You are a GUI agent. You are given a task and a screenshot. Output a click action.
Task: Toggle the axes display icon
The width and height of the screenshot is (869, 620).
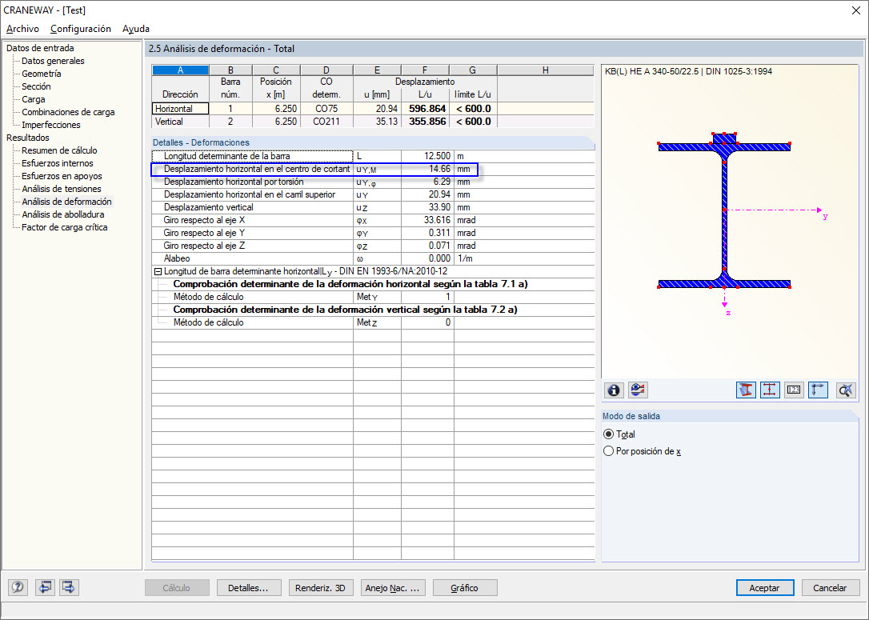click(x=818, y=390)
